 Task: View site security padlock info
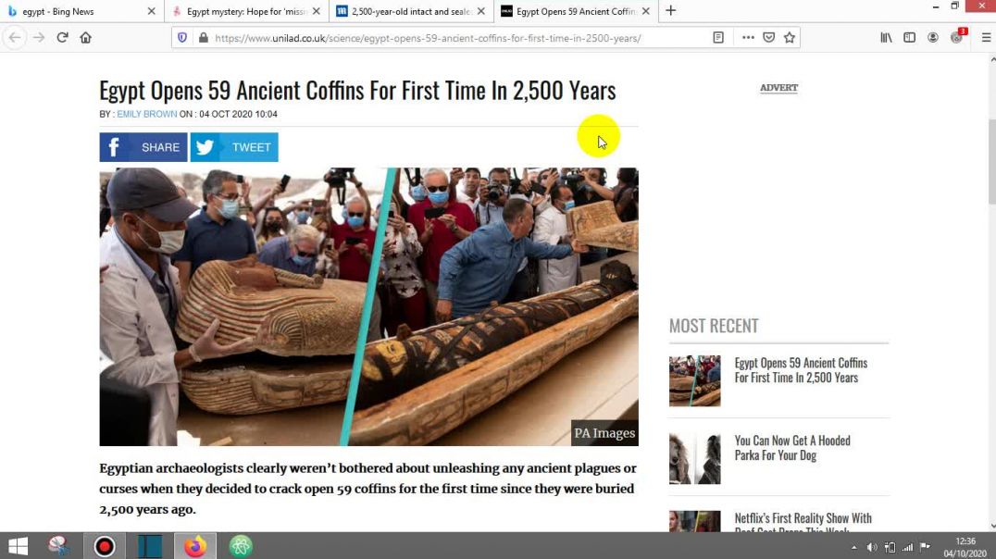pos(204,37)
